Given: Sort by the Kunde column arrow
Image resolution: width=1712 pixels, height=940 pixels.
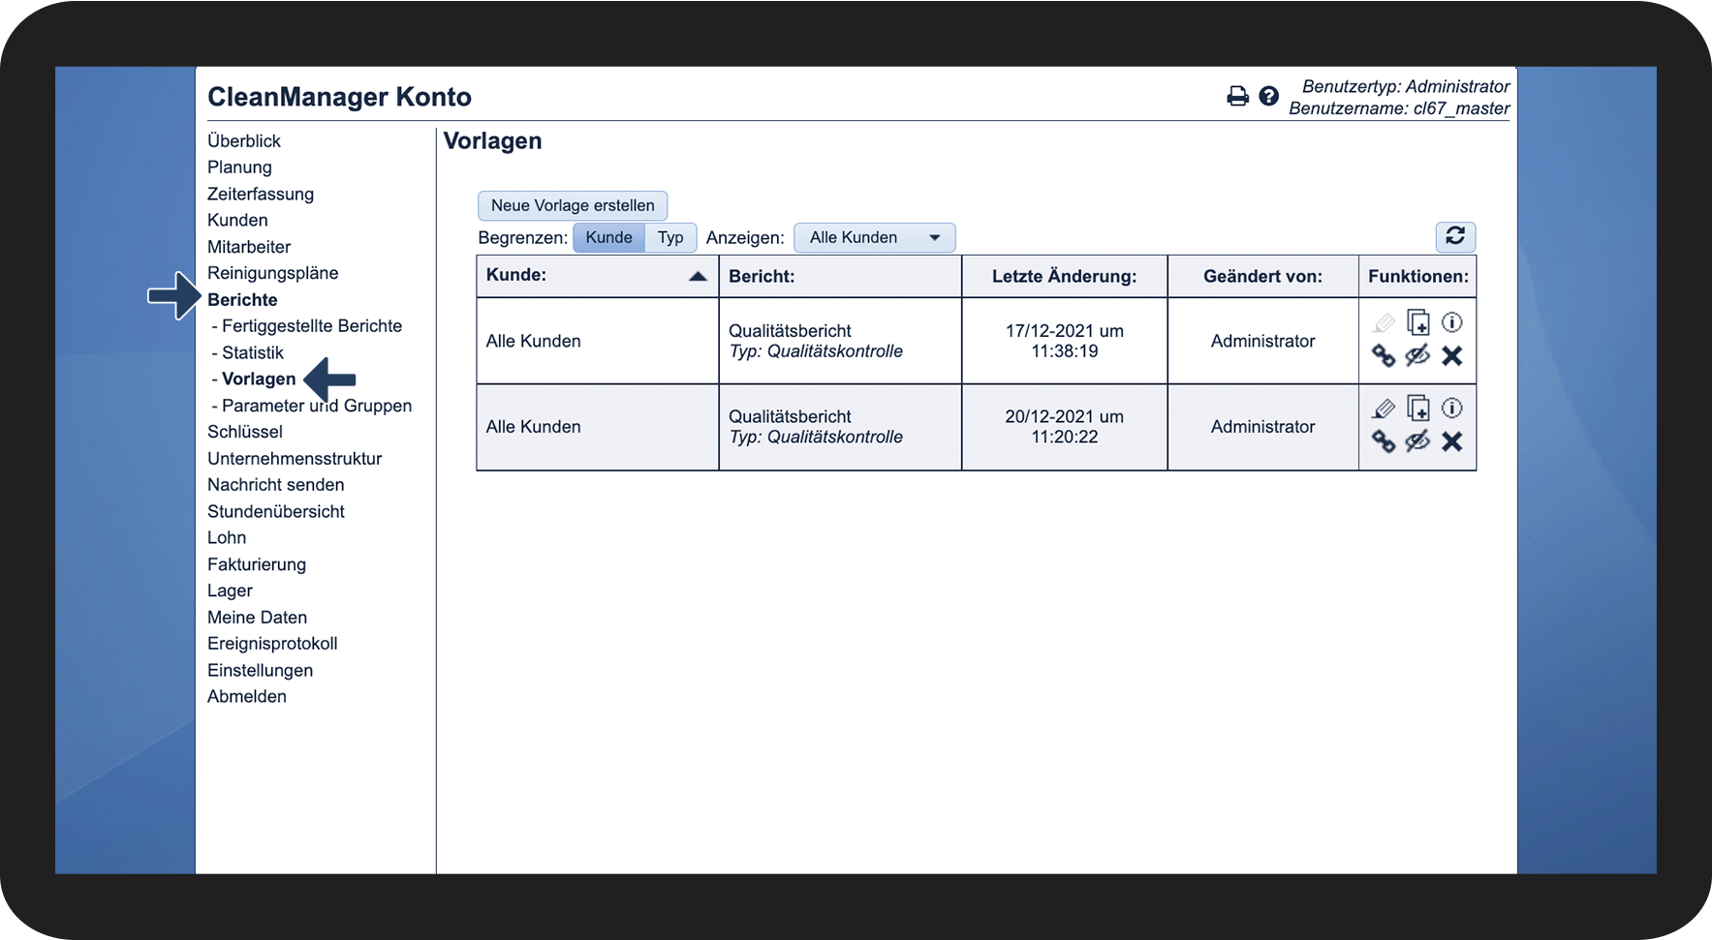Looking at the screenshot, I should 698,276.
